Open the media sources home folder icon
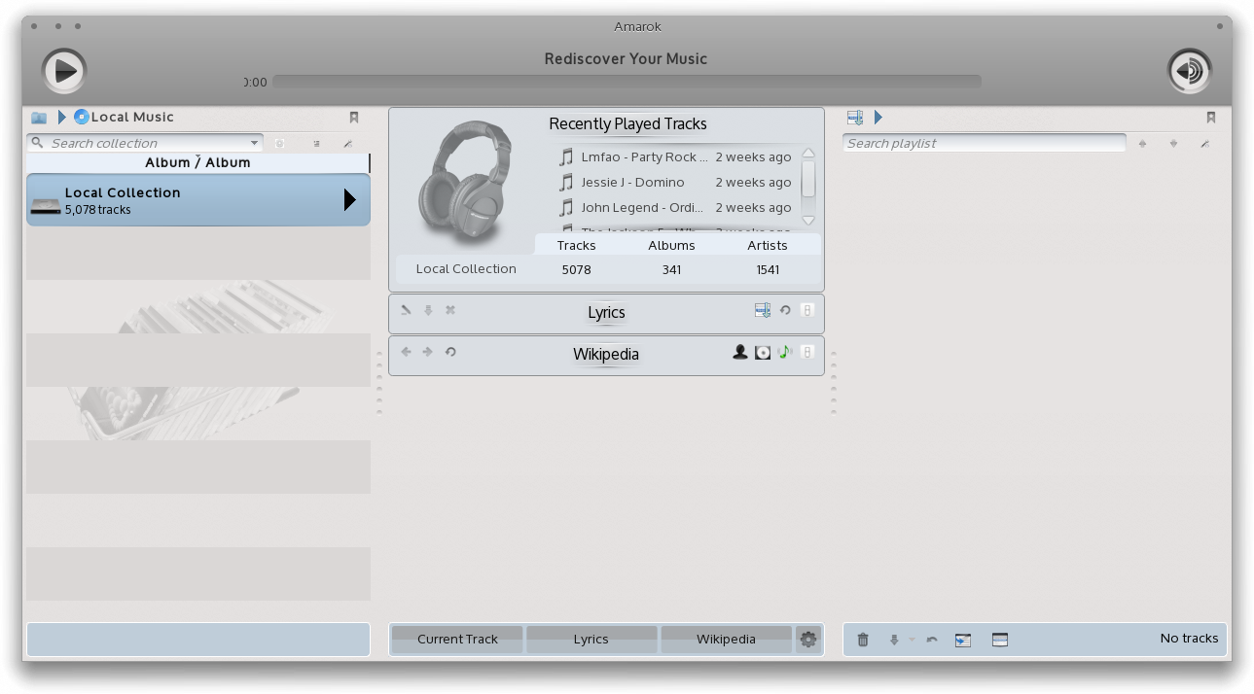Viewport: 1254px width, 694px height. (39, 118)
